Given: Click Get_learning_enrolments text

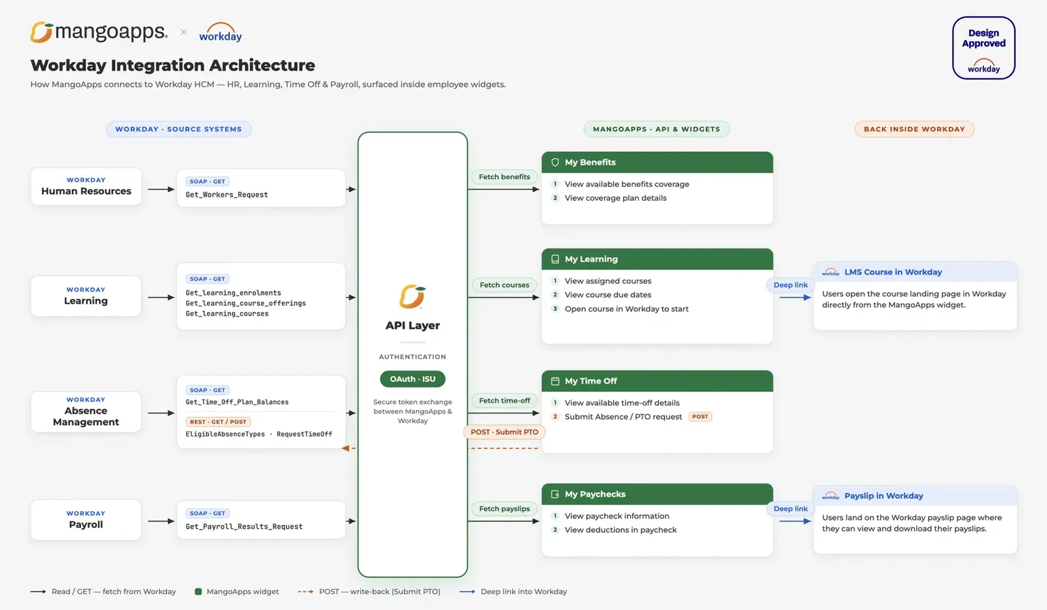Looking at the screenshot, I should point(233,293).
